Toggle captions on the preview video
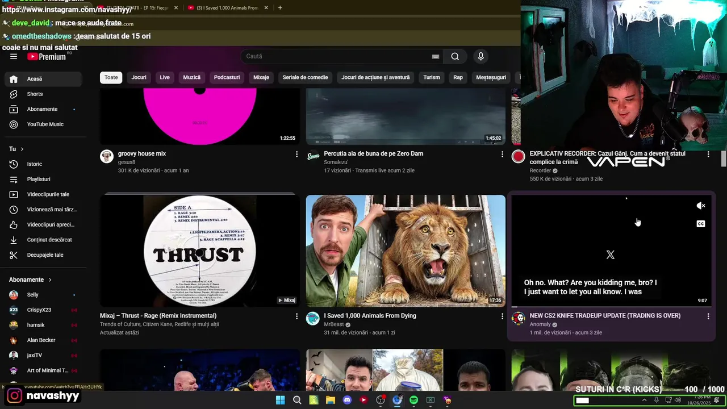 click(x=701, y=224)
